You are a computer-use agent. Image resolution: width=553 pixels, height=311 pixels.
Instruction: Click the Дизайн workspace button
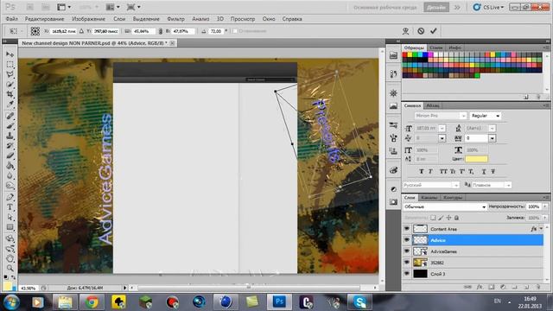(436, 7)
